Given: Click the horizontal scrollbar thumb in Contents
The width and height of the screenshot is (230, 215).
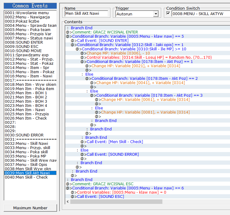Looking at the screenshot, I should [x=116, y=201].
